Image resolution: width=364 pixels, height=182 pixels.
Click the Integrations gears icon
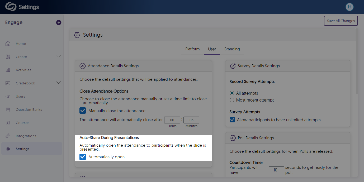pos(8,136)
